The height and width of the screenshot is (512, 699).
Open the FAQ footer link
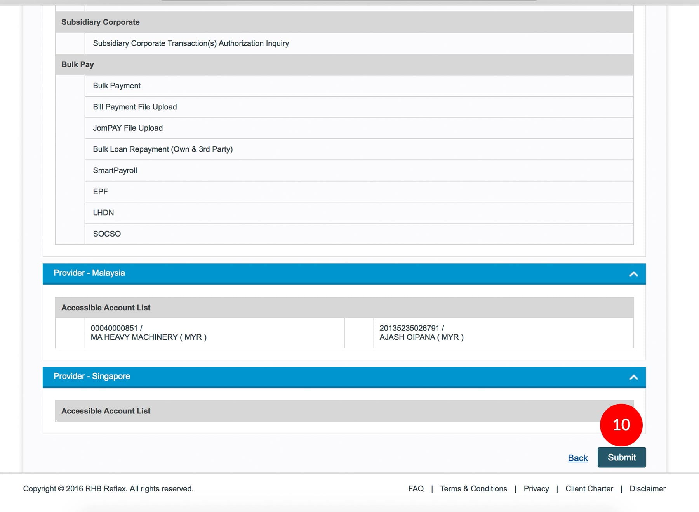tap(416, 489)
